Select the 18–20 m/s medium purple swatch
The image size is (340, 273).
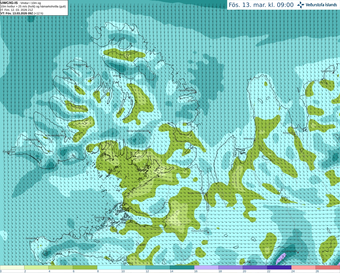(231, 267)
